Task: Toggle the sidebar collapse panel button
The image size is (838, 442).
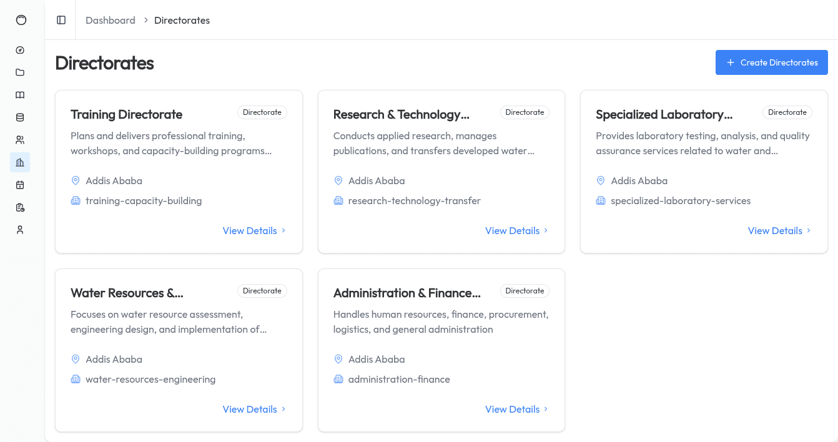Action: 61,20
